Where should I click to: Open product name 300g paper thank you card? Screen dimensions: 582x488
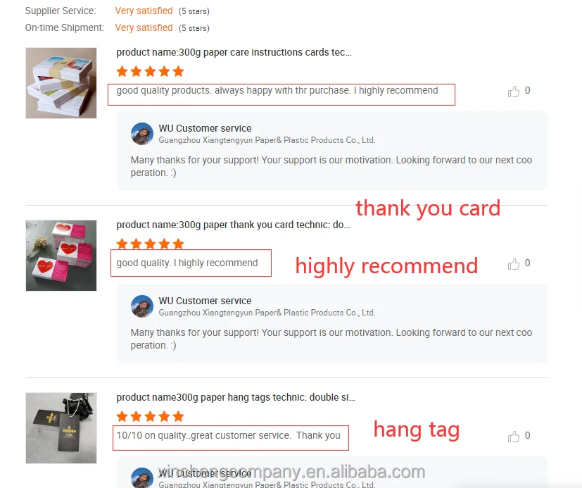[x=233, y=225]
